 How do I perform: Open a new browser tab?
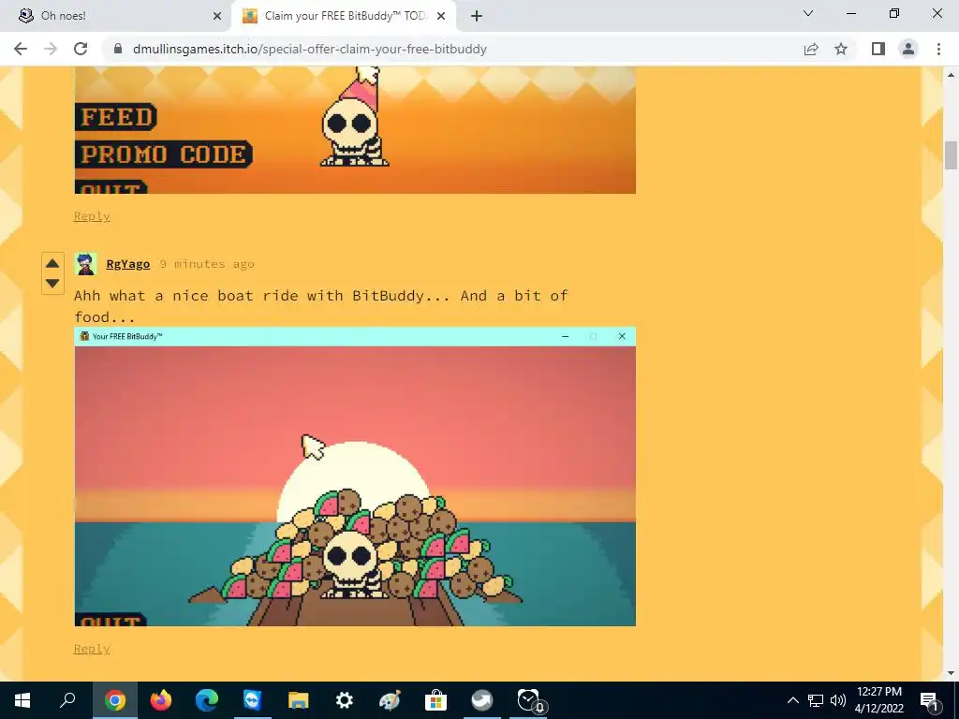(x=477, y=16)
